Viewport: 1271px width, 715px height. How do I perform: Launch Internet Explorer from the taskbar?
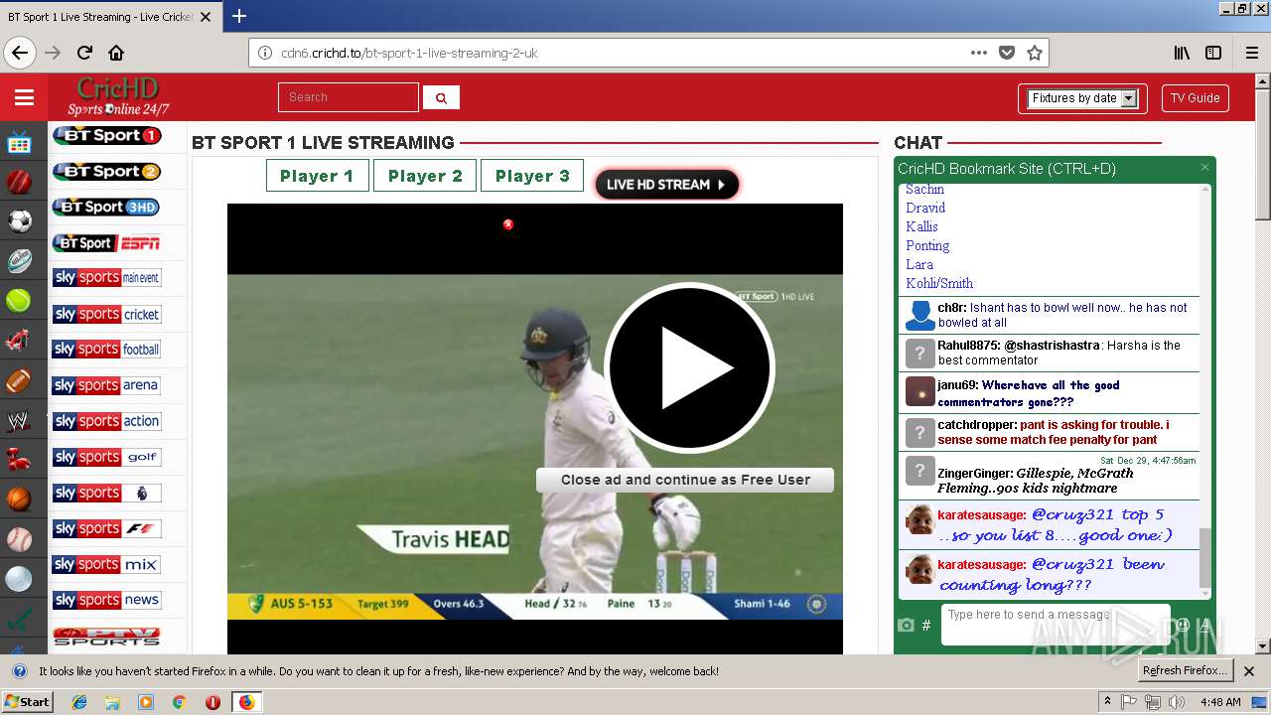click(x=79, y=701)
